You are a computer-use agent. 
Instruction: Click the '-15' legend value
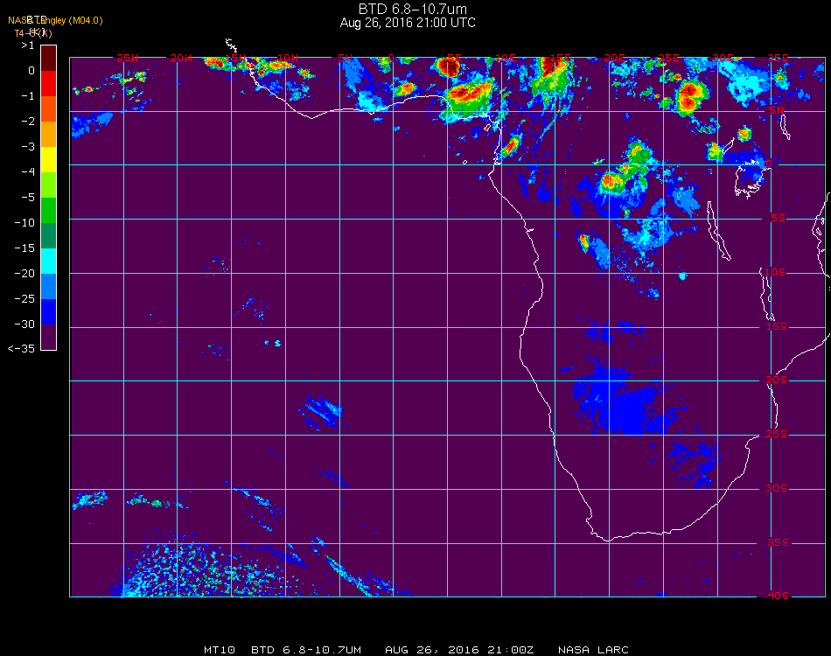[x=24, y=248]
